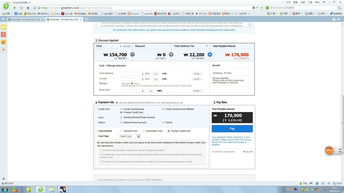Click the Cash Balance amount input
This screenshot has height=193, width=344.
coord(133,74)
